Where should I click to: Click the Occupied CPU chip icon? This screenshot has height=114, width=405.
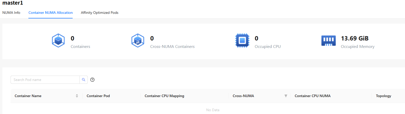click(x=242, y=40)
